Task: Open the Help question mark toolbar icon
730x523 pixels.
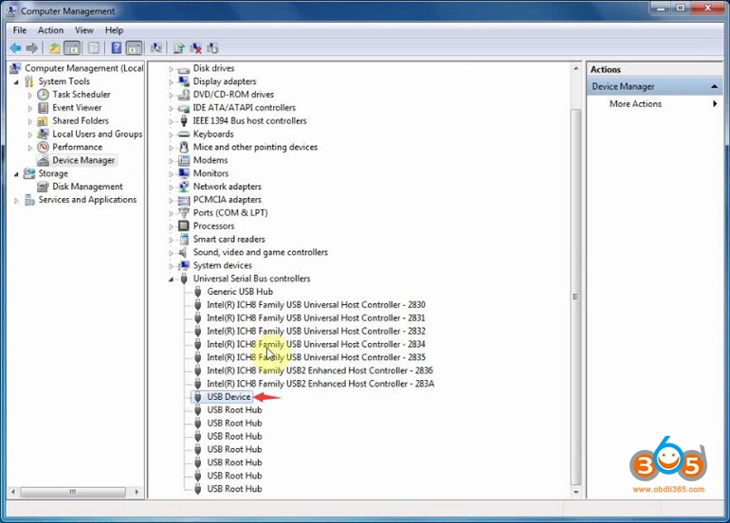Action: click(x=117, y=48)
